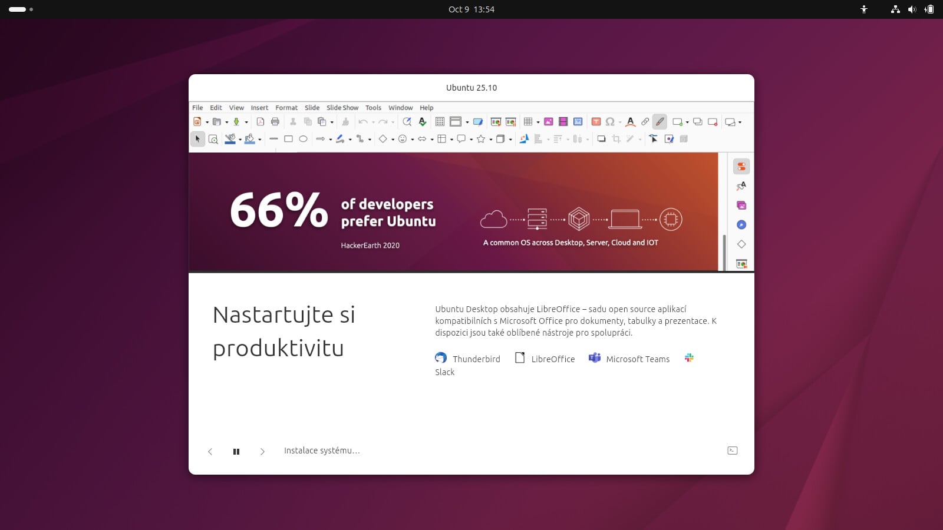Viewport: 943px width, 530px height.
Task: Click the Find and Replace icon
Action: point(407,122)
